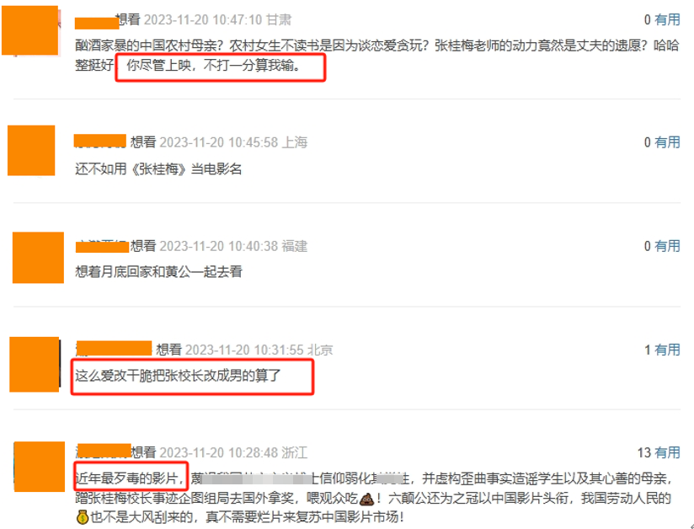Open avatar of the 甘肃 commenter
694x529 pixels.
30,30
